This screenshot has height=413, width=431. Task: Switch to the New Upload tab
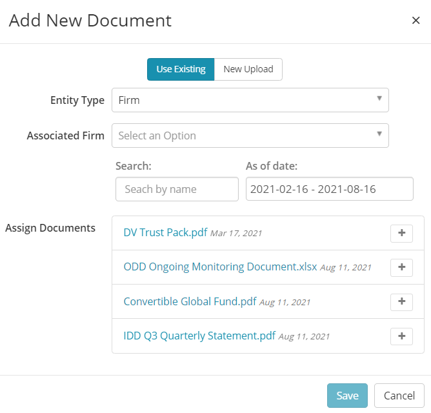click(248, 69)
